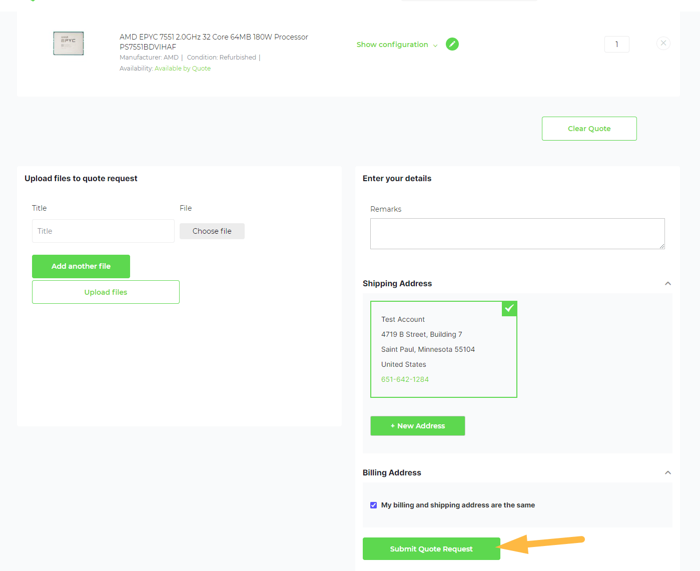
Task: Click the green checkmark on address card
Action: [509, 308]
